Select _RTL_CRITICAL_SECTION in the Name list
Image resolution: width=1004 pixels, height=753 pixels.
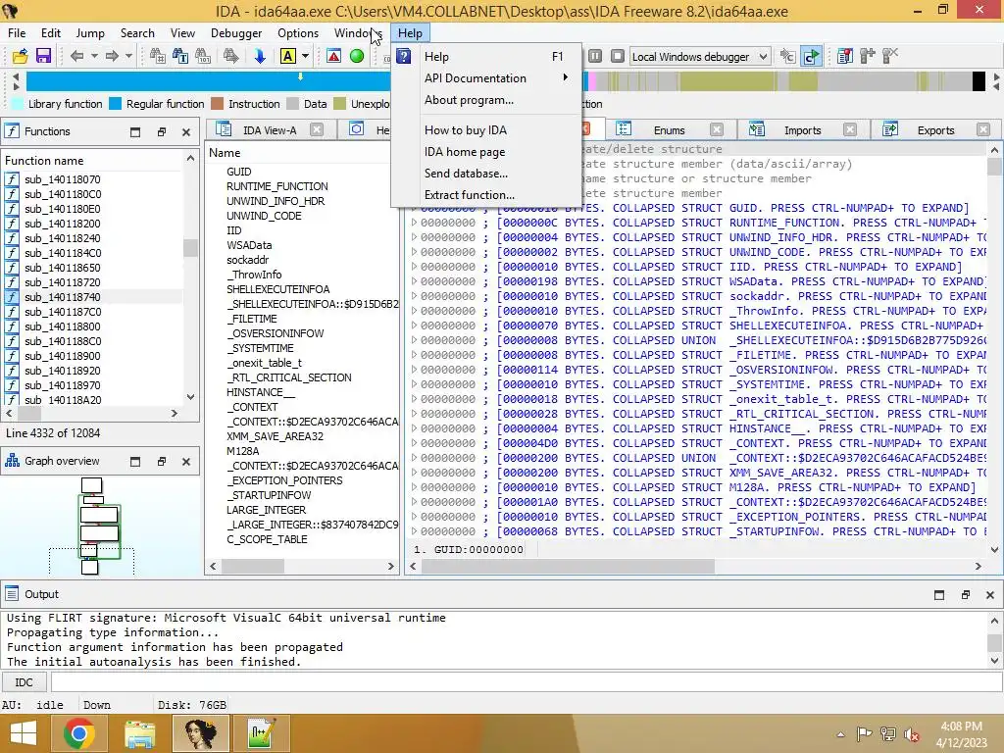(289, 377)
